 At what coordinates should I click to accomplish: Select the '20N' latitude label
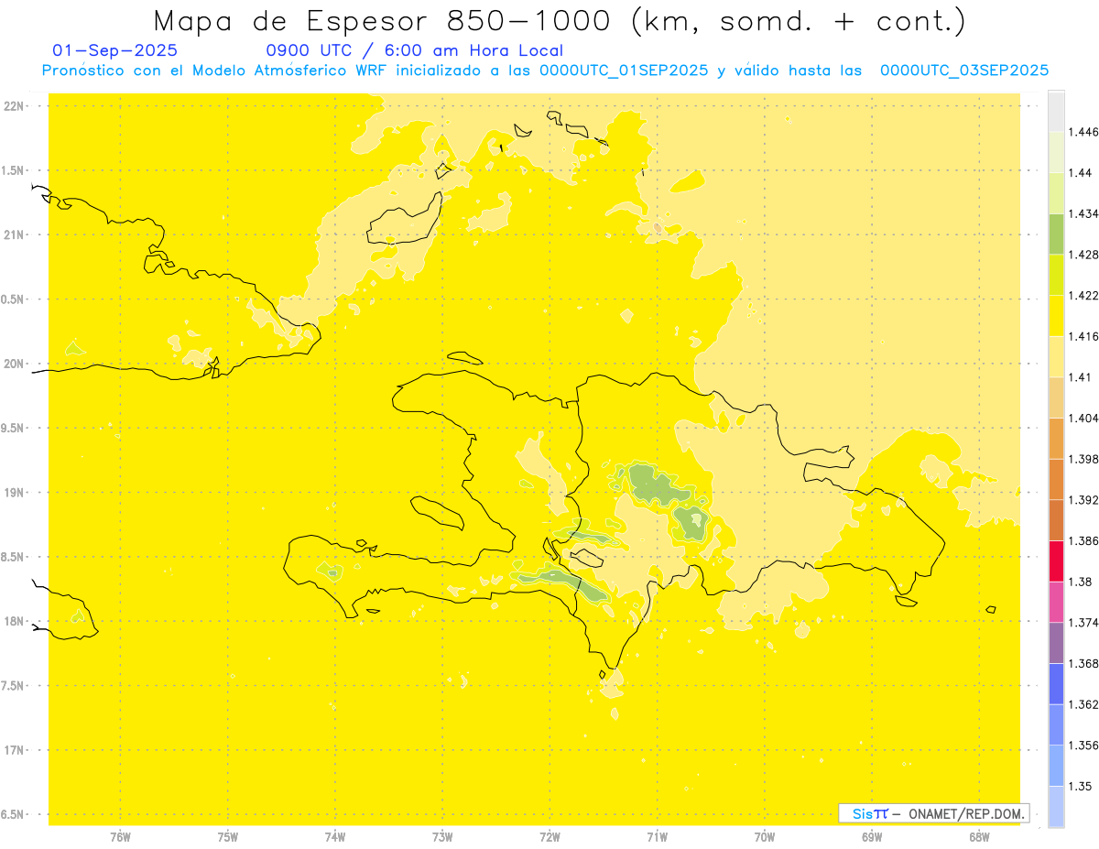click(15, 364)
